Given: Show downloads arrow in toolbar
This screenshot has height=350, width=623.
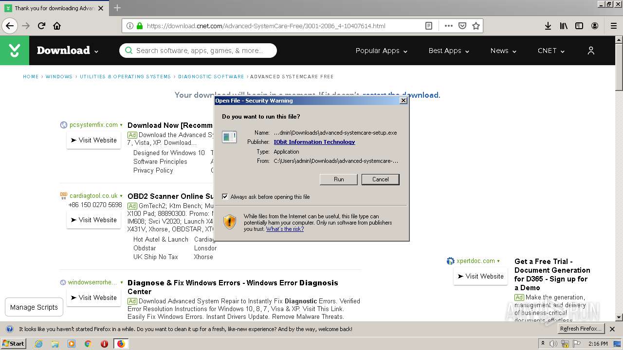Looking at the screenshot, I should (548, 26).
